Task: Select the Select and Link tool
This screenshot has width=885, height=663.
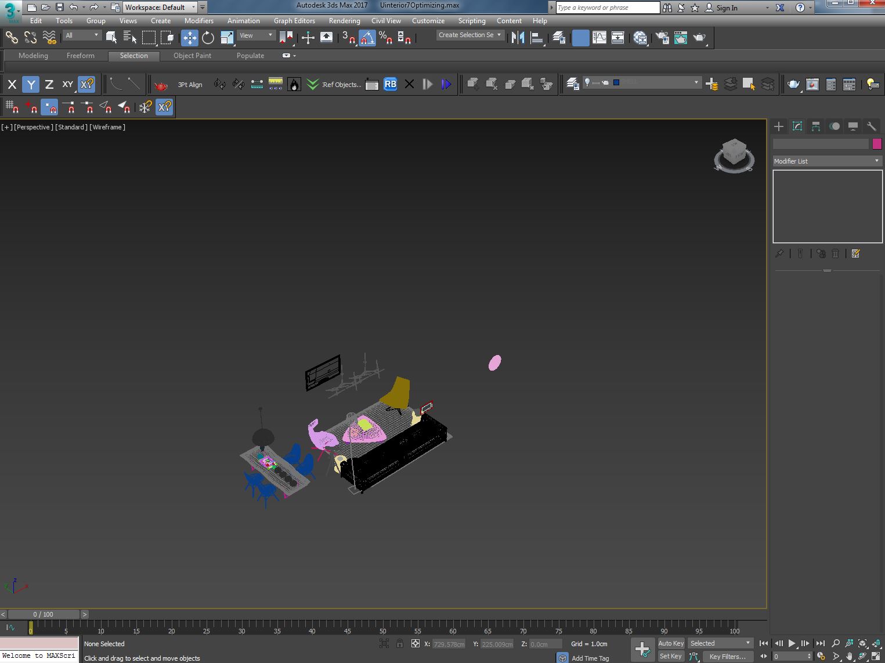Action: [12, 38]
